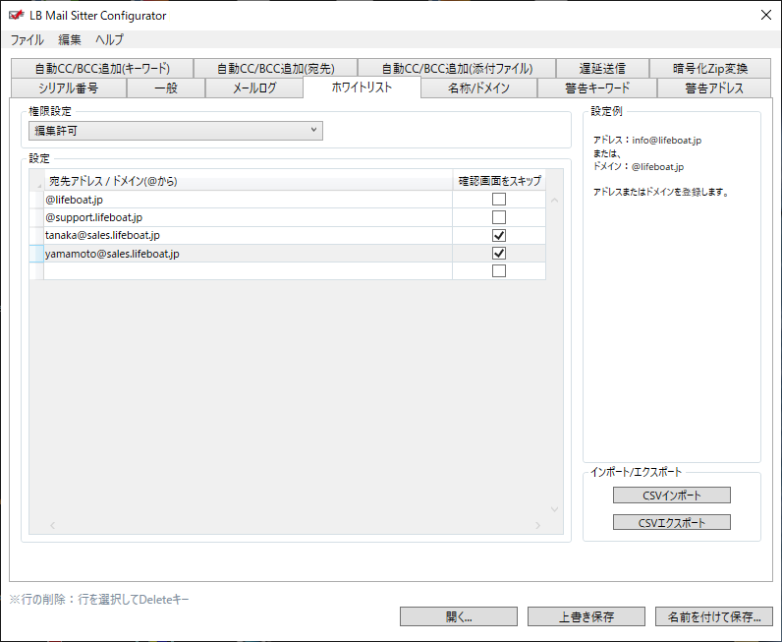Select the 一般 tab
Viewport: 782px width, 642px height.
click(x=166, y=88)
